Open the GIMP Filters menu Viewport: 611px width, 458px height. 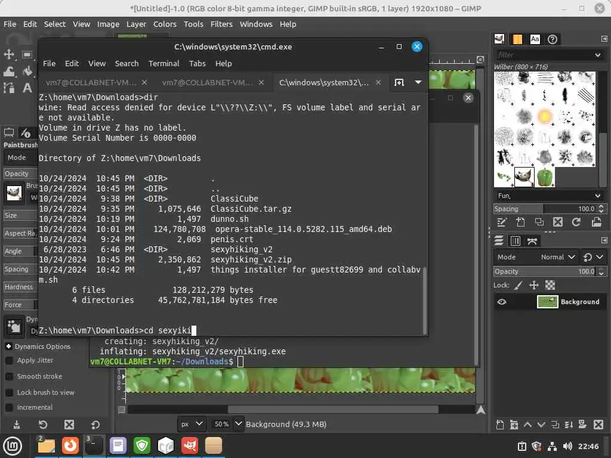221,24
